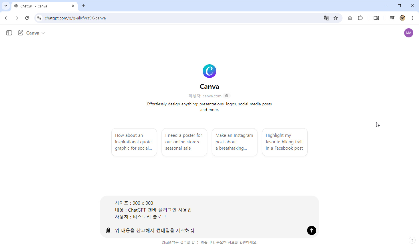Bookmark this page with star icon
The image size is (419, 247).
point(336,18)
